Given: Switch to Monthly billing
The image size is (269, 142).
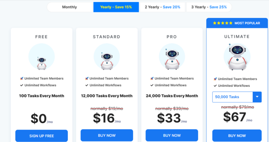Looking at the screenshot, I should pyautogui.click(x=69, y=7).
